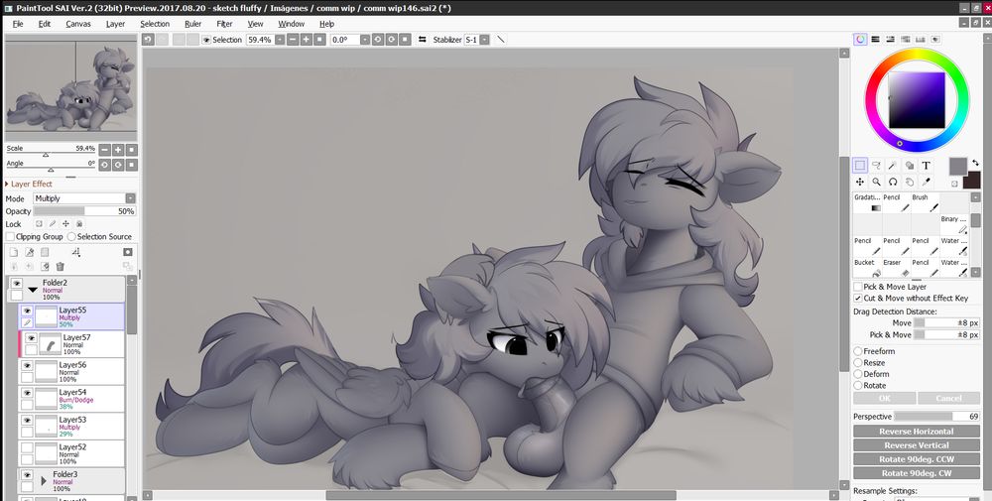This screenshot has height=501, width=992.
Task: Select the Text tool
Action: point(926,166)
